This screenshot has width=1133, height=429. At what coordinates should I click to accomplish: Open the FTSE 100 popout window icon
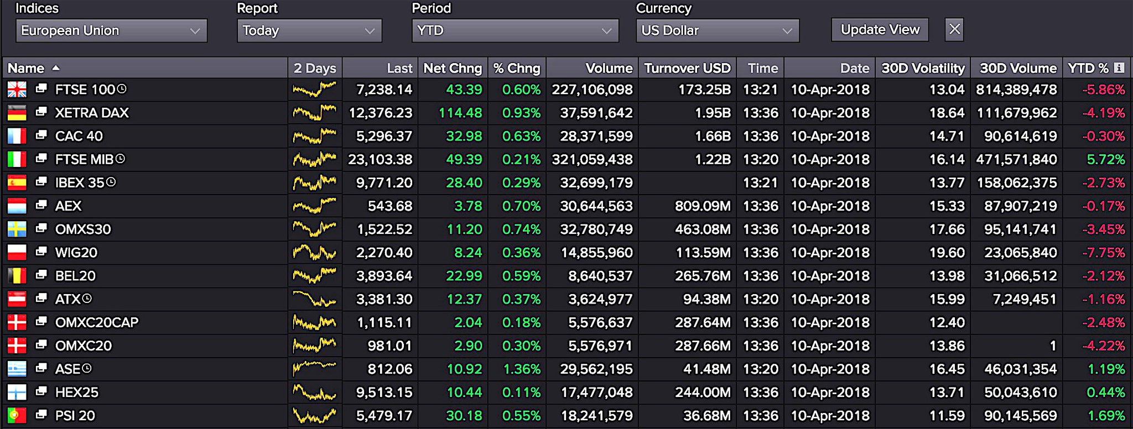pos(41,88)
